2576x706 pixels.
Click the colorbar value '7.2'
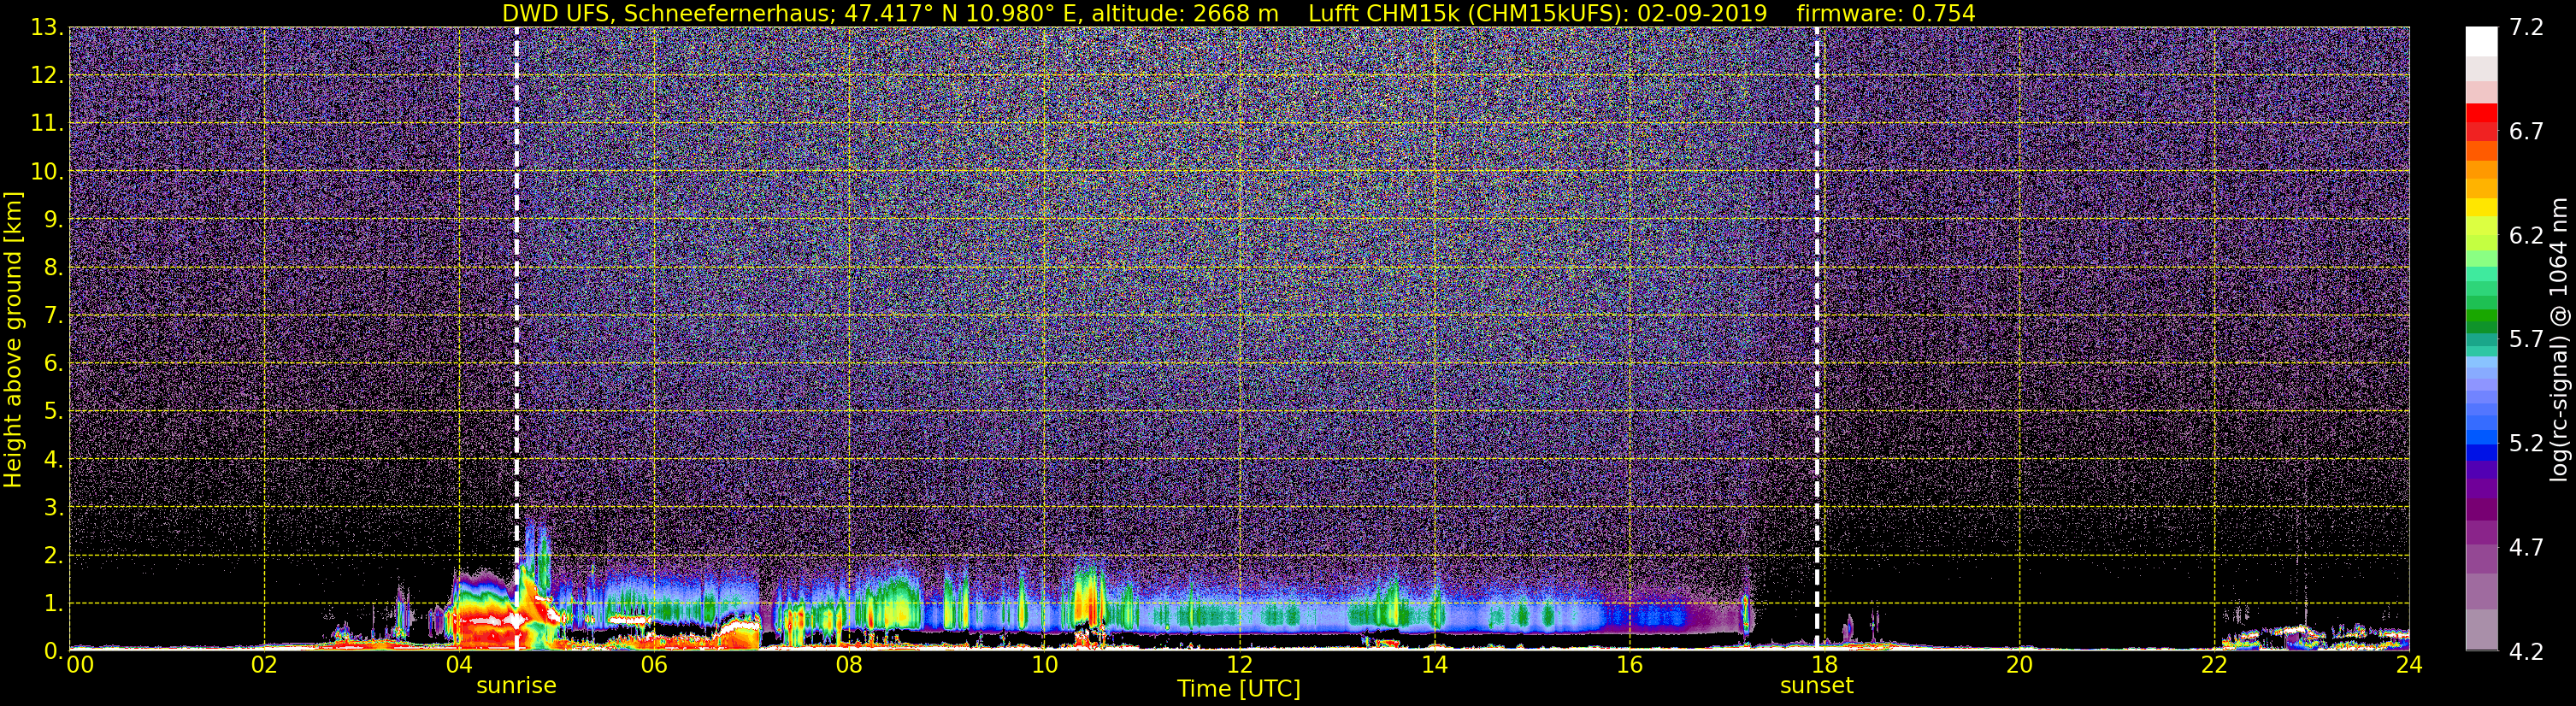[2526, 27]
